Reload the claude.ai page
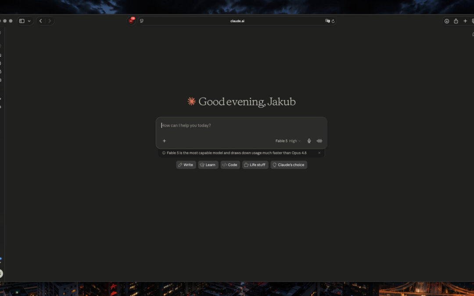The height and width of the screenshot is (296, 474). click(333, 21)
